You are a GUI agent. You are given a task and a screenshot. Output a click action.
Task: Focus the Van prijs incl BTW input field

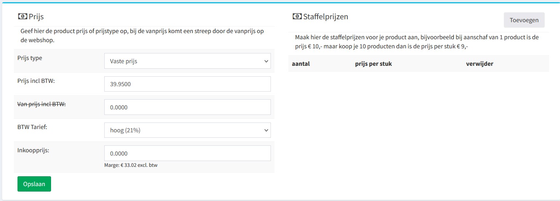(187, 107)
